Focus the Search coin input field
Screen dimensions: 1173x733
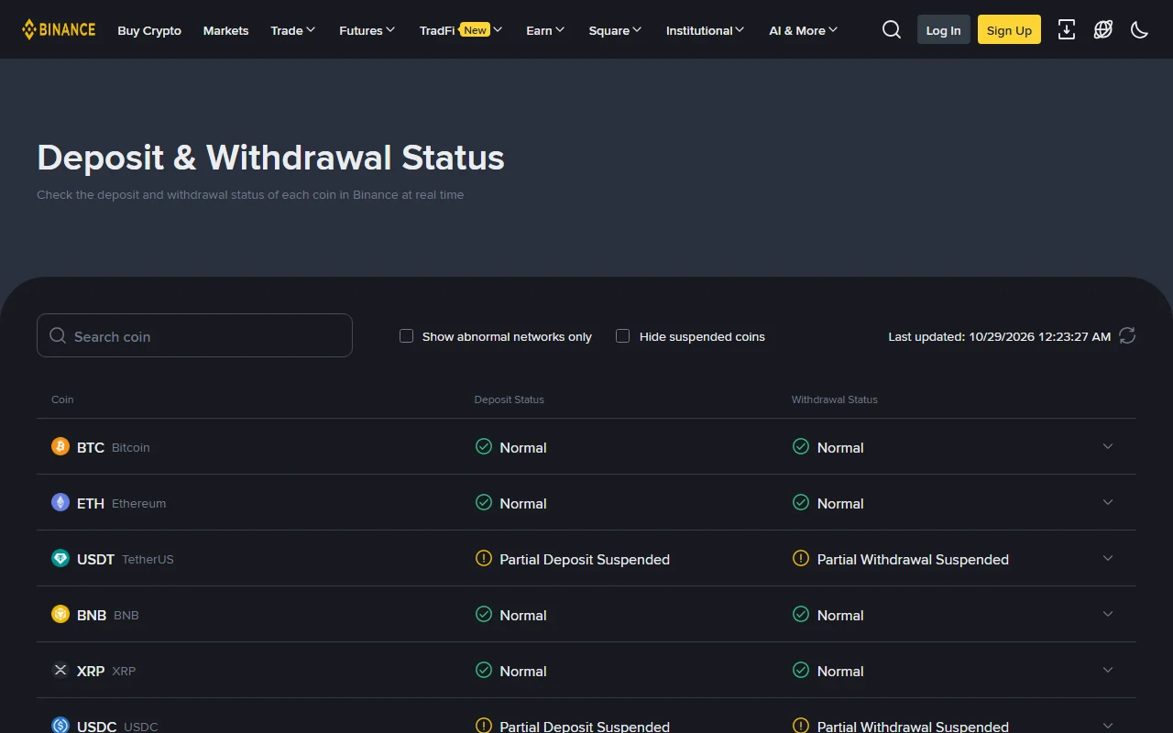[x=194, y=335]
